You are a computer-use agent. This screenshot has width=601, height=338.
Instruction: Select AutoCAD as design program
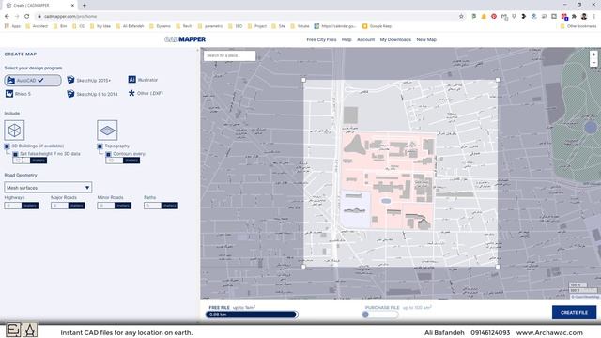(x=33, y=80)
